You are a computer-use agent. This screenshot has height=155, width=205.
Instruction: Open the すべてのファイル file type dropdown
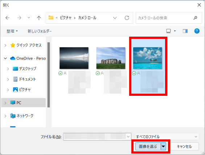pyautogui.click(x=167, y=137)
